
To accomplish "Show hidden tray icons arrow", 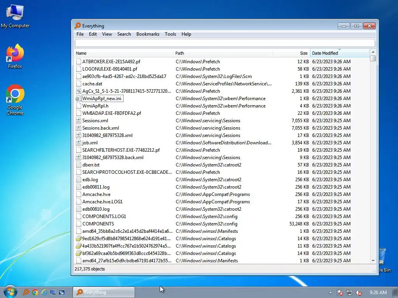I will point(330,293).
